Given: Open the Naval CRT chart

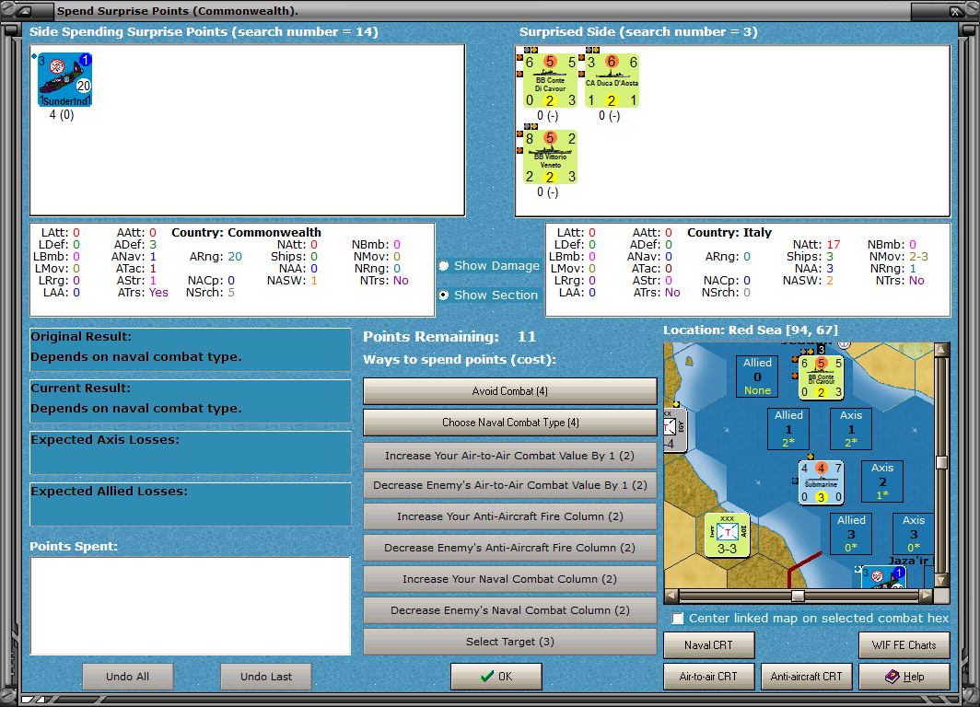Looking at the screenshot, I should click(x=709, y=645).
